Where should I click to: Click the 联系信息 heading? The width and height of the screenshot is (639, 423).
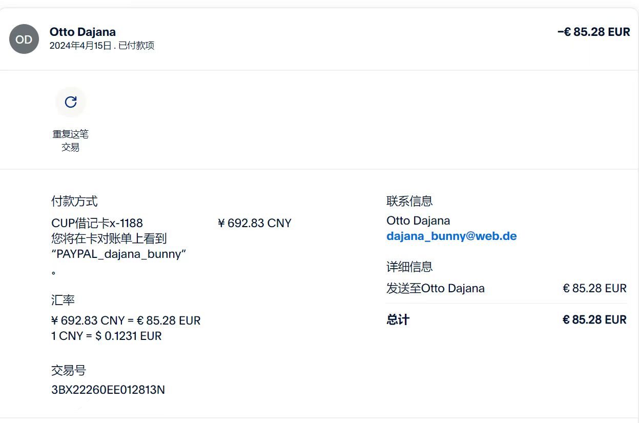[x=409, y=201]
